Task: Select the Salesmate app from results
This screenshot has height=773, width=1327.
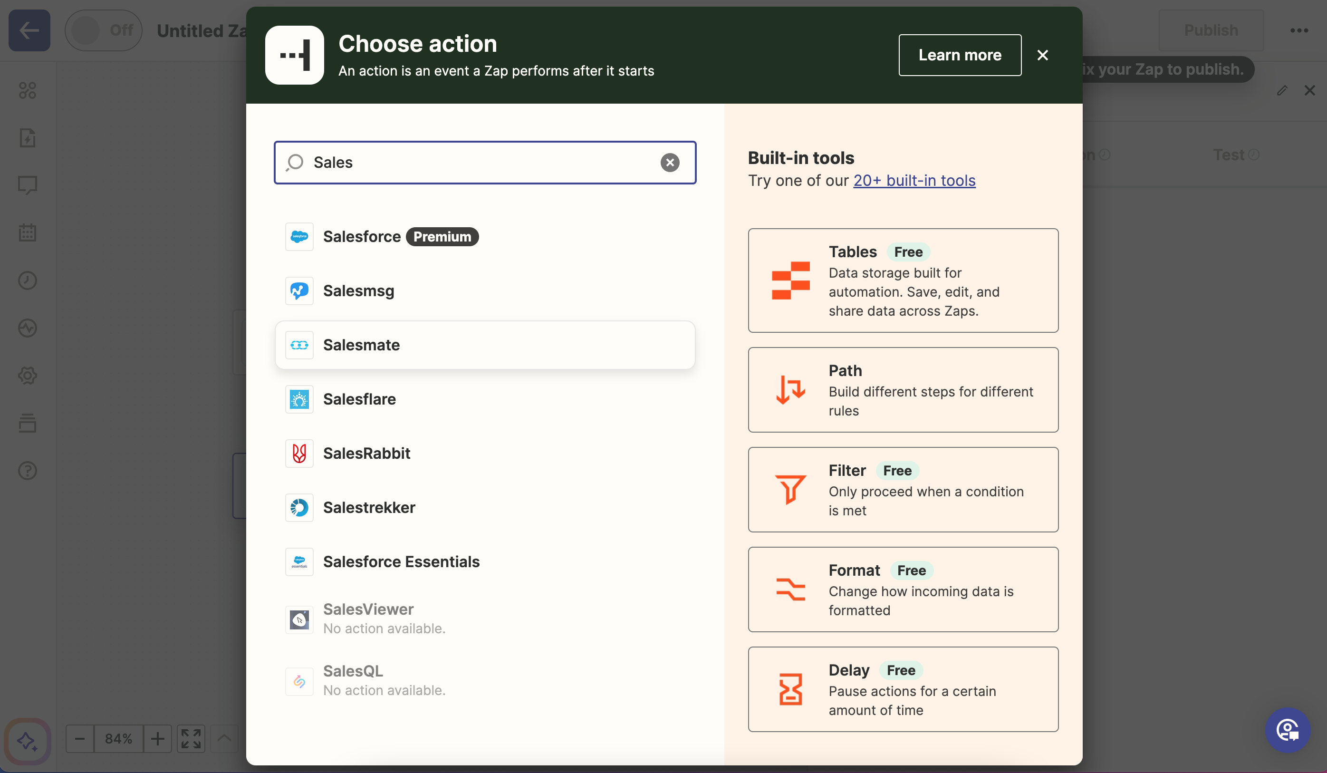Action: pyautogui.click(x=361, y=344)
